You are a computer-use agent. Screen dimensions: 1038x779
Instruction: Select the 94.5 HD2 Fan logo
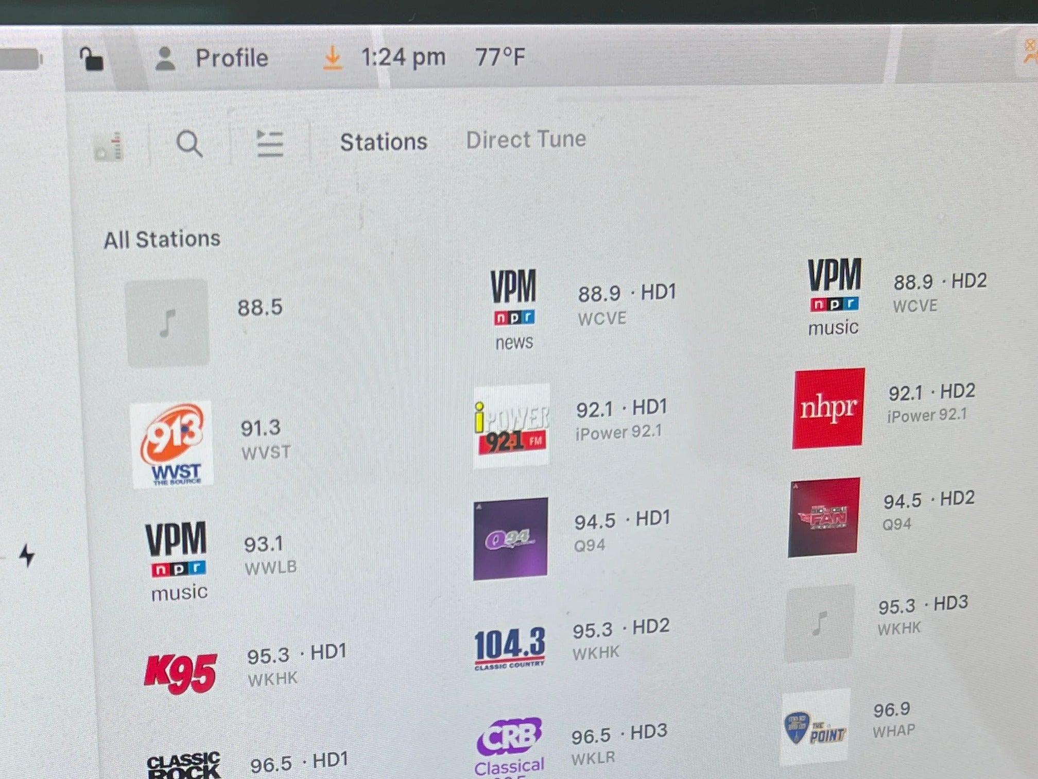point(824,517)
